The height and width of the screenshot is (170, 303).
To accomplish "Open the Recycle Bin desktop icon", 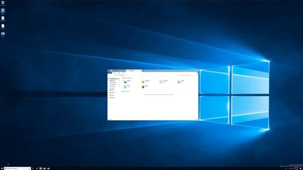I will (x=3, y=3).
